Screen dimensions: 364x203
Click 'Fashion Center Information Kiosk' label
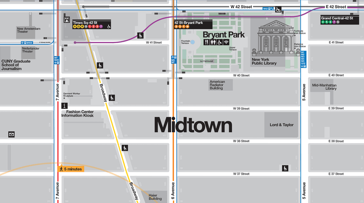pyautogui.click(x=77, y=114)
